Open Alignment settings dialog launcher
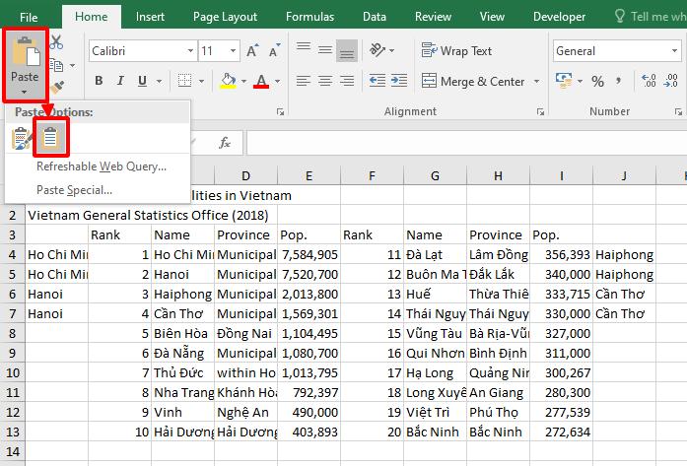The height and width of the screenshot is (466, 687). tap(540, 112)
